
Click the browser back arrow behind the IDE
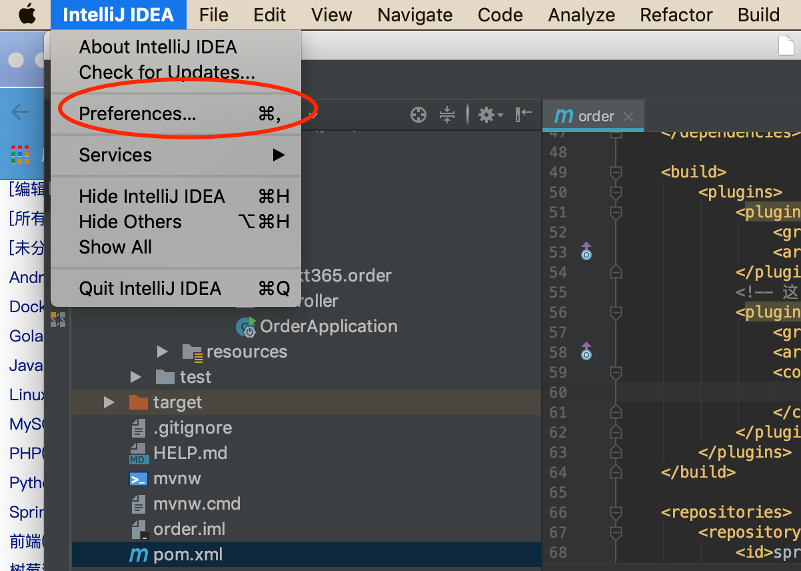(20, 111)
